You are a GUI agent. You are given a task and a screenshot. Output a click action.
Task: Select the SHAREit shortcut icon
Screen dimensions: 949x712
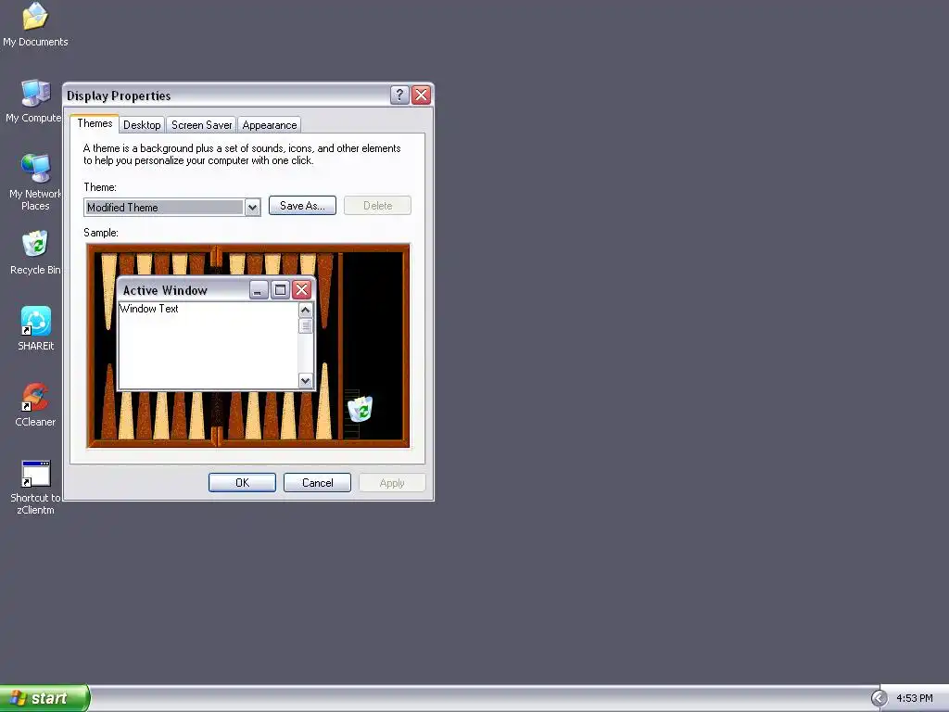[x=36, y=328]
